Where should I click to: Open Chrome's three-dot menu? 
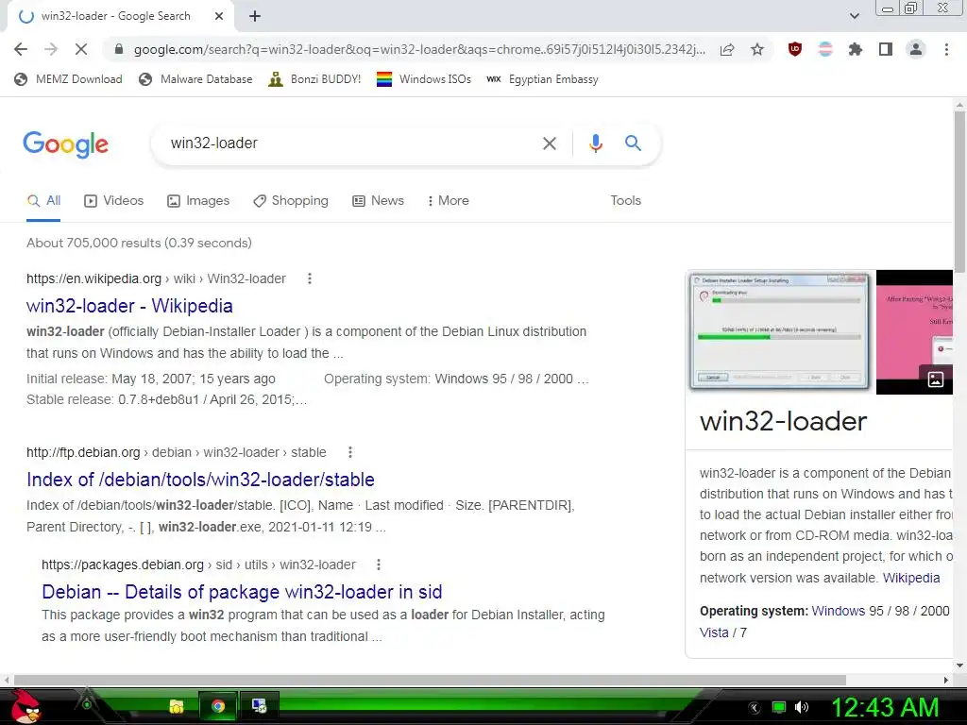946,49
